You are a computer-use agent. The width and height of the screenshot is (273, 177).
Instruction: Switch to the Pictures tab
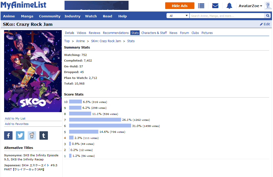click(207, 33)
